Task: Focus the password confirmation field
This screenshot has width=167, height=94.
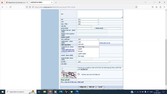Action: (85, 59)
